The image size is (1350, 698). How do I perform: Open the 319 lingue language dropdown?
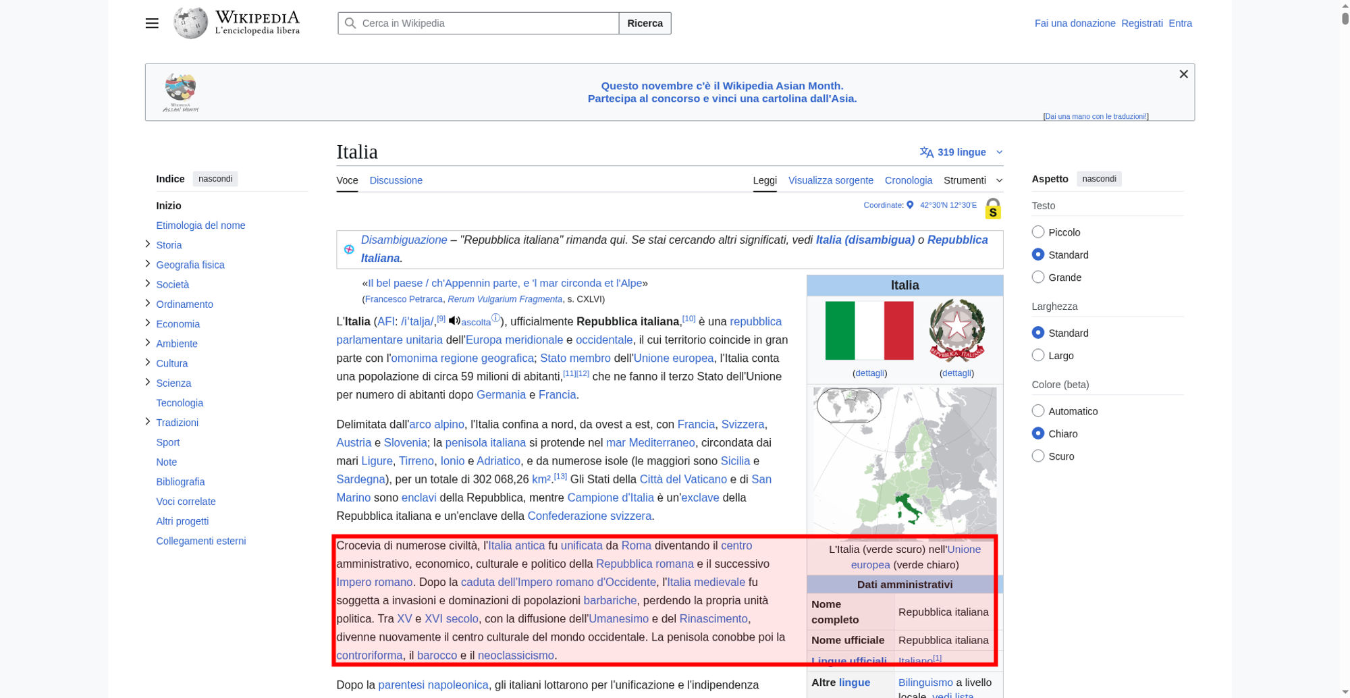(x=961, y=153)
